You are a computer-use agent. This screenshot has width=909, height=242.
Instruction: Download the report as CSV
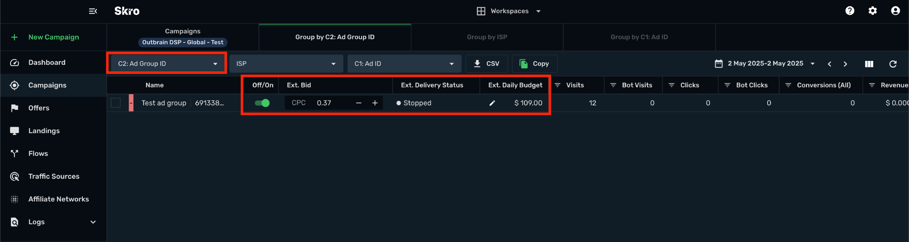[x=486, y=63]
